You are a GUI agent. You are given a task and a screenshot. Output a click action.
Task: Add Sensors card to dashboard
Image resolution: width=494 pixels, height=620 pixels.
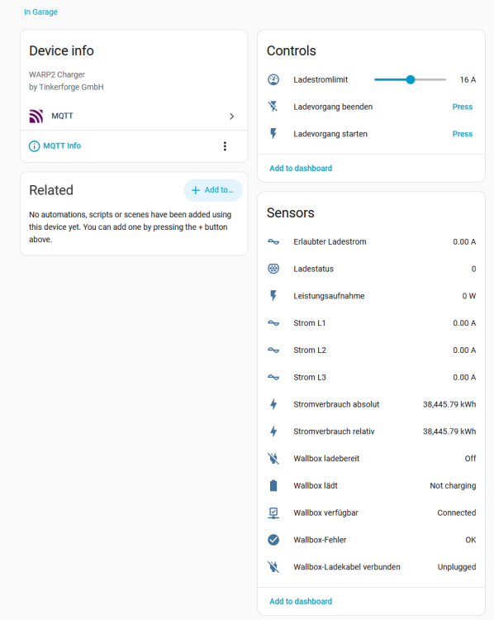301,602
